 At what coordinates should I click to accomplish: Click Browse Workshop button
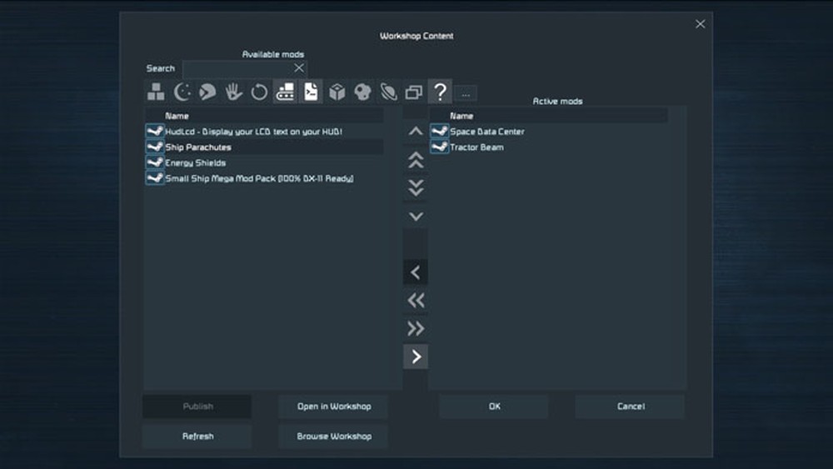pyautogui.click(x=334, y=436)
